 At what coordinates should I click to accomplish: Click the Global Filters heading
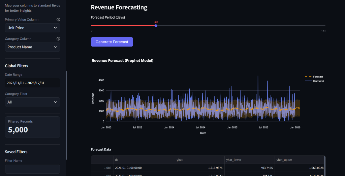[17, 66]
